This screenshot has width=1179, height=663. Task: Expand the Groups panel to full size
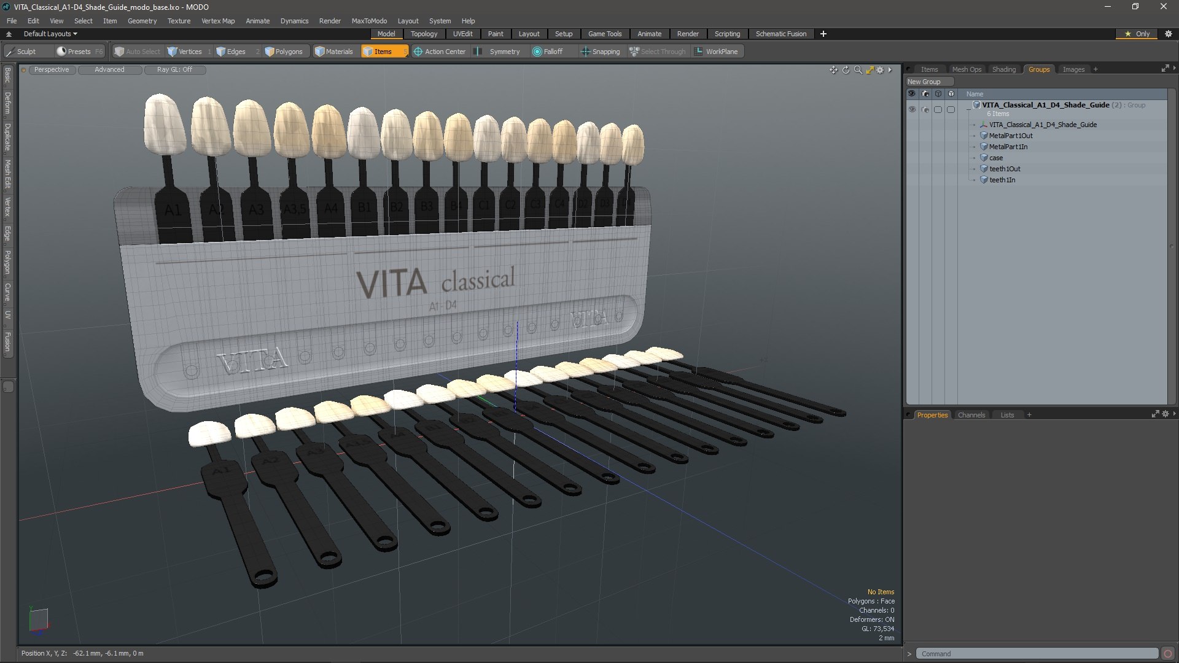tap(1165, 69)
